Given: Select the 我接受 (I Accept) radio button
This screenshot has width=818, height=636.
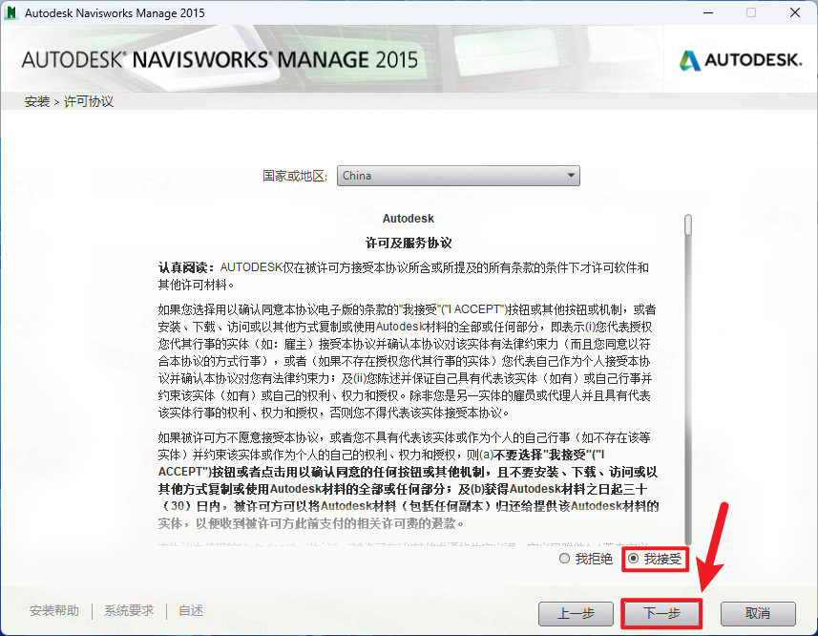Looking at the screenshot, I should (x=634, y=559).
